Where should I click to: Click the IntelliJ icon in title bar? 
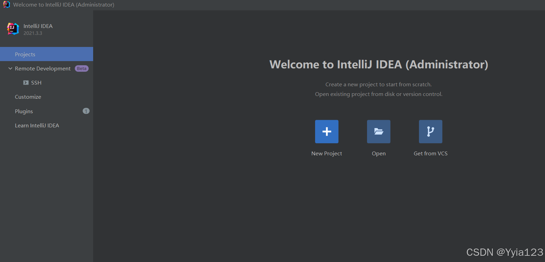[x=6, y=4]
